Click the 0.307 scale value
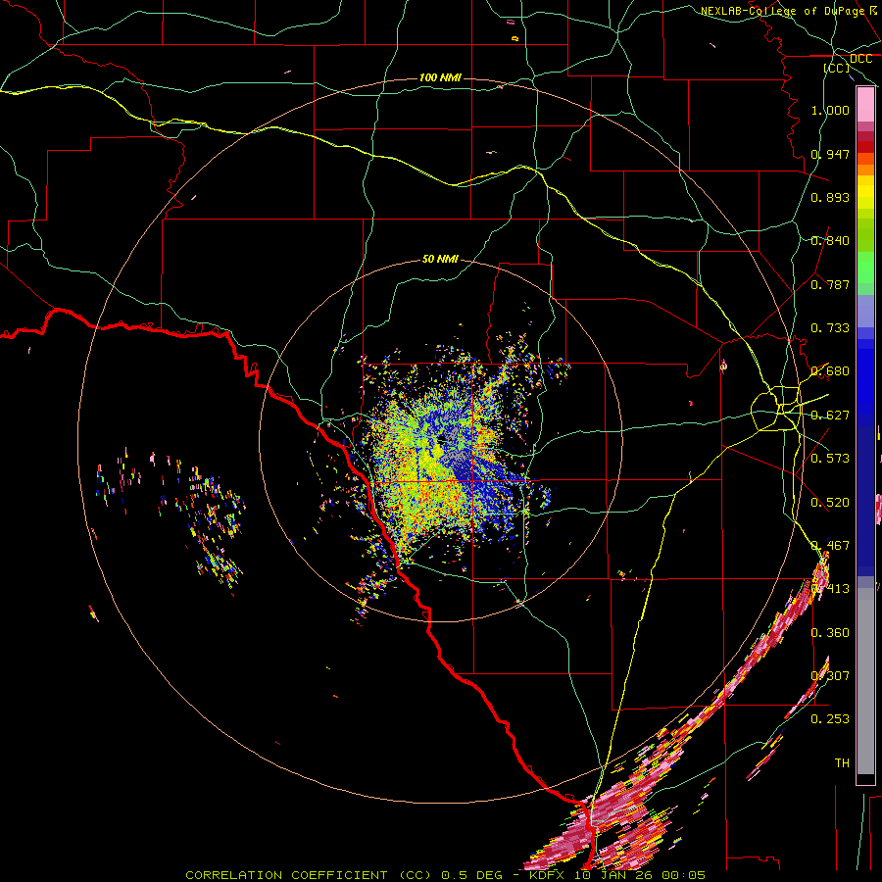This screenshot has height=882, width=882. tap(830, 675)
